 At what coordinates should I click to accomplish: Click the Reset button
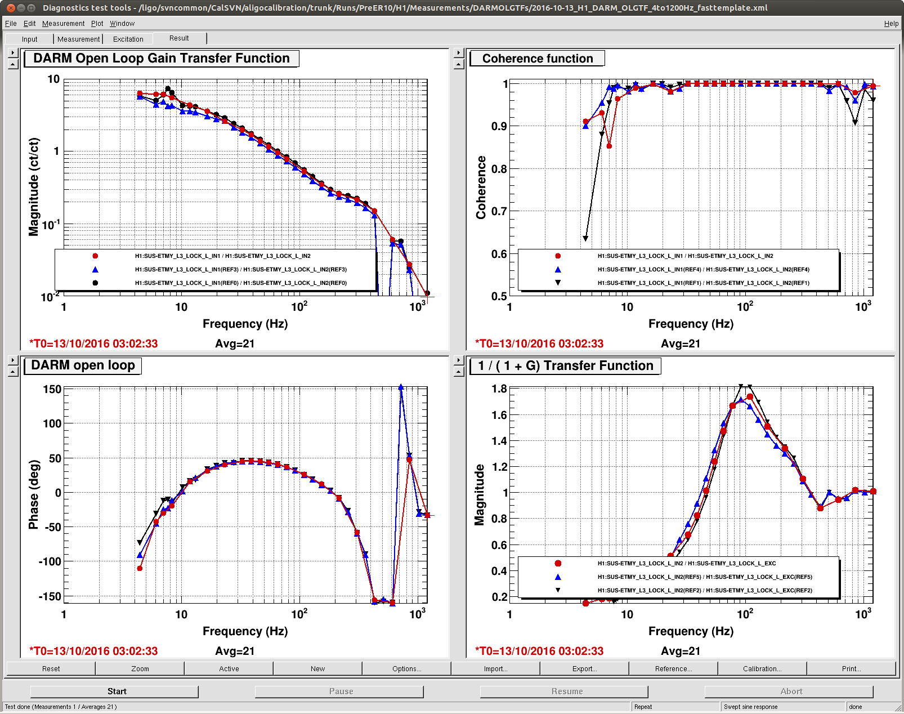coord(51,668)
